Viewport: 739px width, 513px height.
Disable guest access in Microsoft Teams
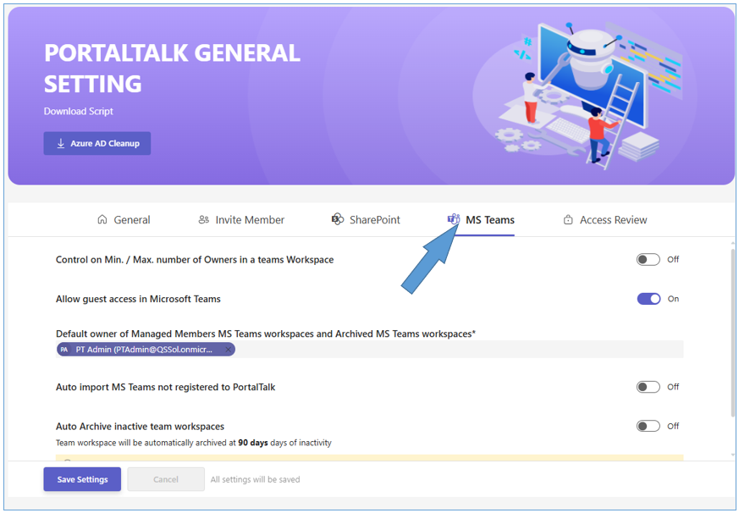point(648,299)
